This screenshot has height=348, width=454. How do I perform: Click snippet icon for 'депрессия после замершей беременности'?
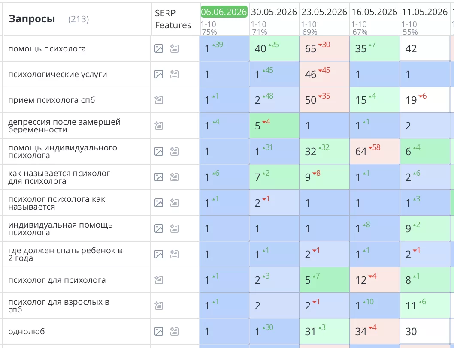tap(159, 126)
